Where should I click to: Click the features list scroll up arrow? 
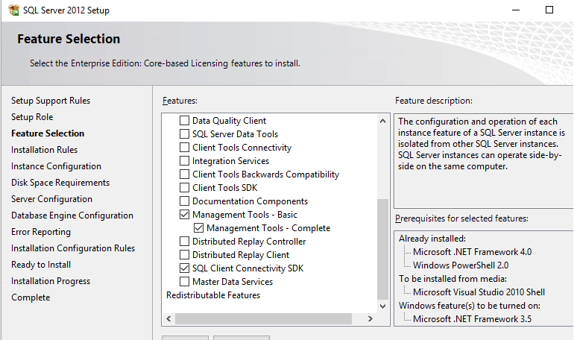tap(382, 121)
